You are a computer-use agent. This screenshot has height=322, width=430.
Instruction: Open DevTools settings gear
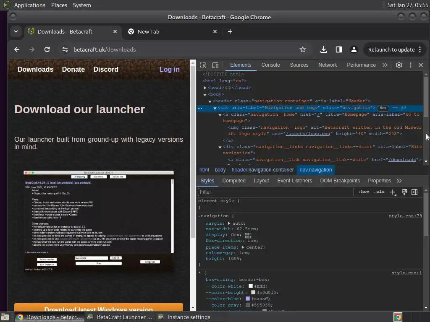tap(399, 65)
